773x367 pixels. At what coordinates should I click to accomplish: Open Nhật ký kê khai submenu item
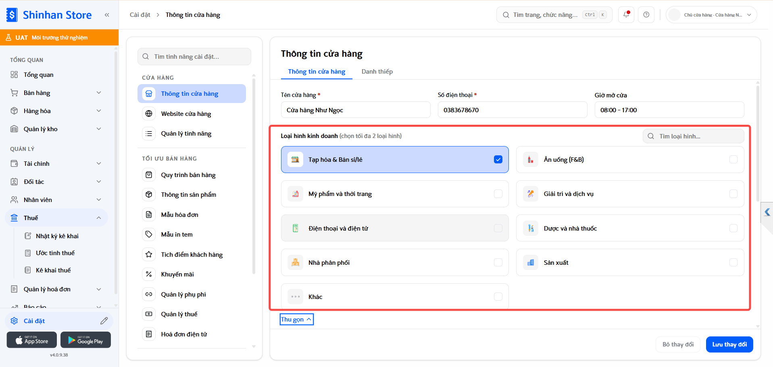[57, 236]
